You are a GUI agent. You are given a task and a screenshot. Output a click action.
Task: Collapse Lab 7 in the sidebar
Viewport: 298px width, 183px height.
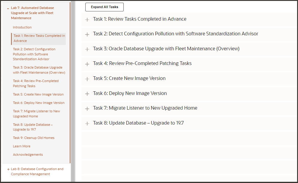pyautogui.click(x=8, y=8)
